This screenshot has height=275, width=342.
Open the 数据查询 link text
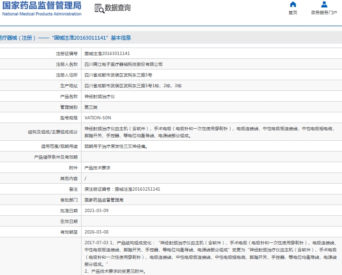tap(117, 8)
